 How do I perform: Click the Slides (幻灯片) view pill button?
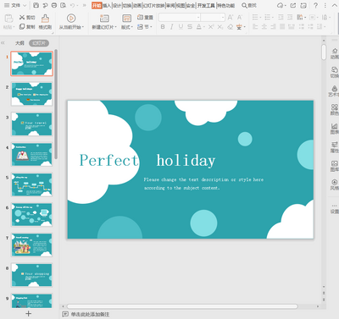pos(39,43)
